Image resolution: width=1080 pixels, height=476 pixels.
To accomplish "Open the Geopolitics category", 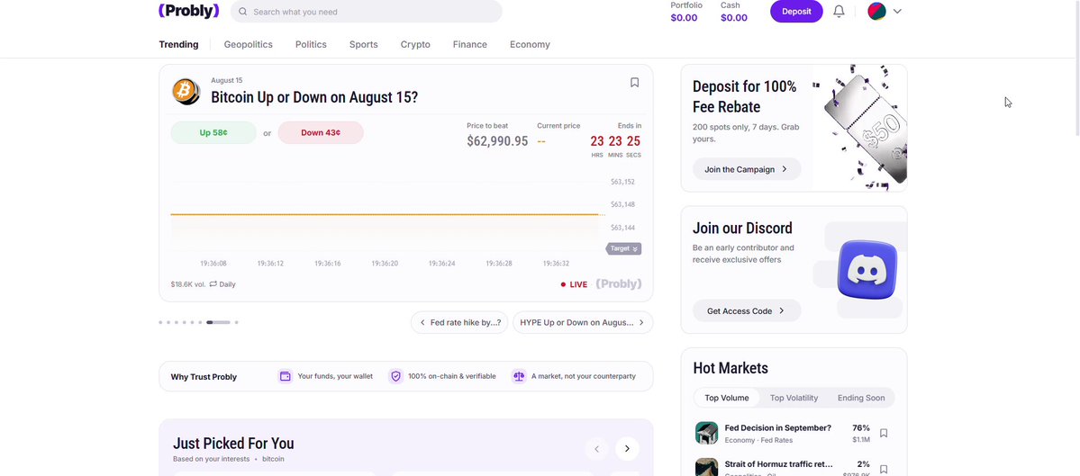I will tap(248, 45).
